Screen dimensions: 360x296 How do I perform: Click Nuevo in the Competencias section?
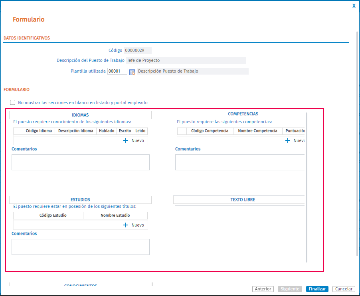pos(299,140)
